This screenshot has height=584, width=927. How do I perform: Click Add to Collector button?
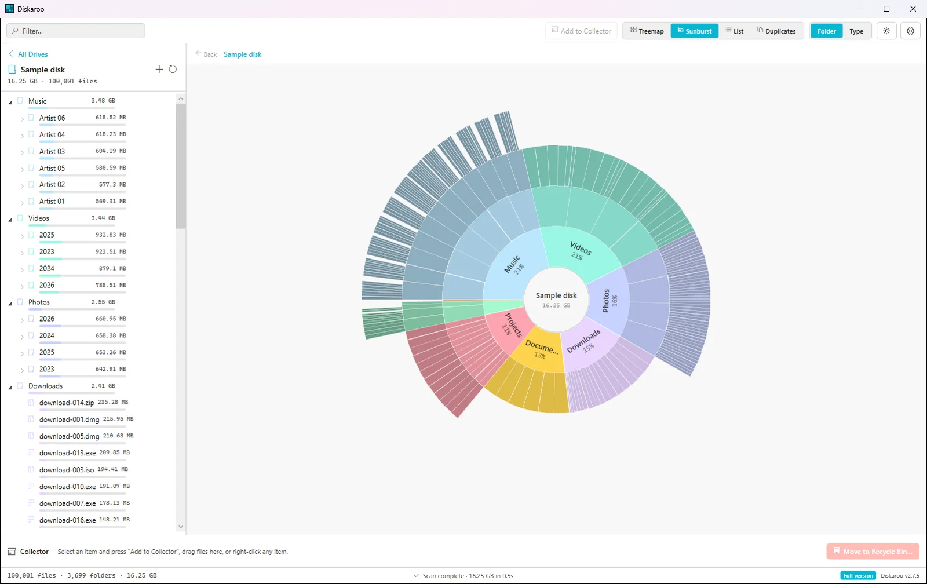pyautogui.click(x=581, y=31)
